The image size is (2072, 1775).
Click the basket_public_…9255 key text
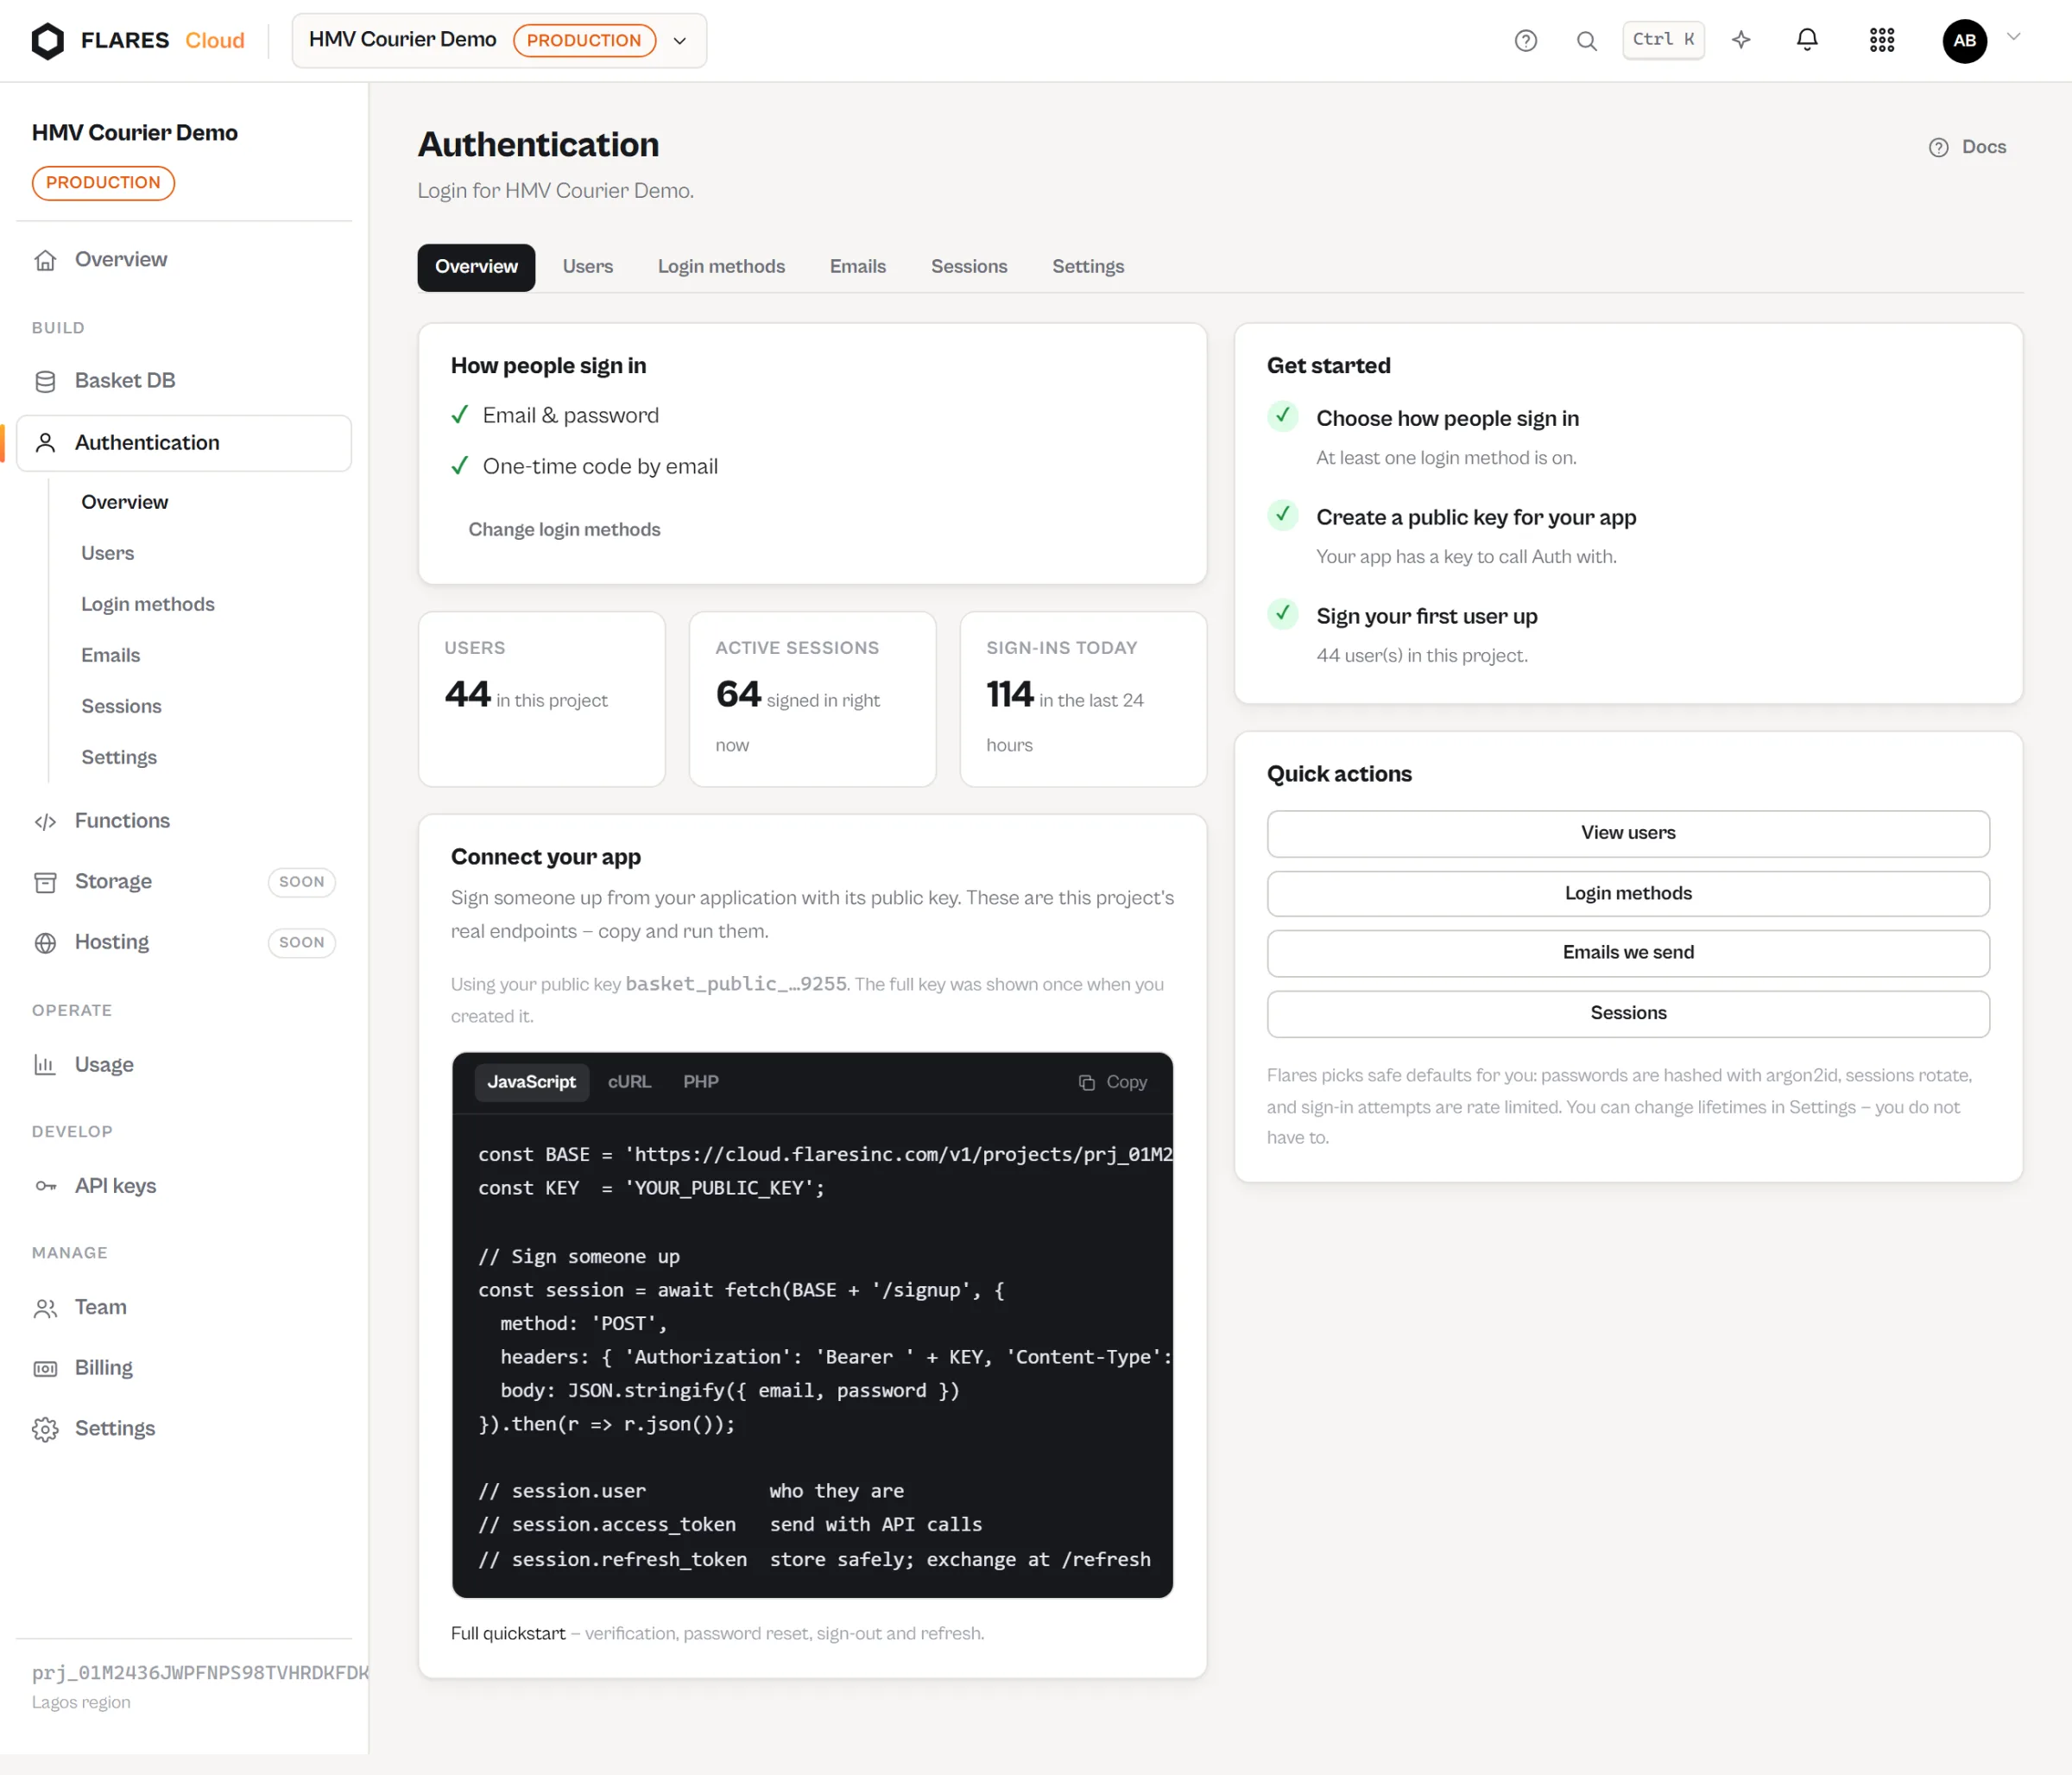pyautogui.click(x=735, y=984)
